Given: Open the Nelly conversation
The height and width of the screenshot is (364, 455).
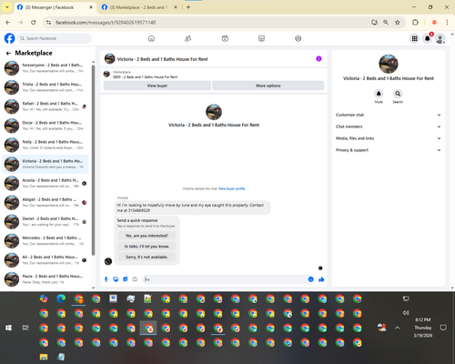Looking at the screenshot, I should (45, 145).
